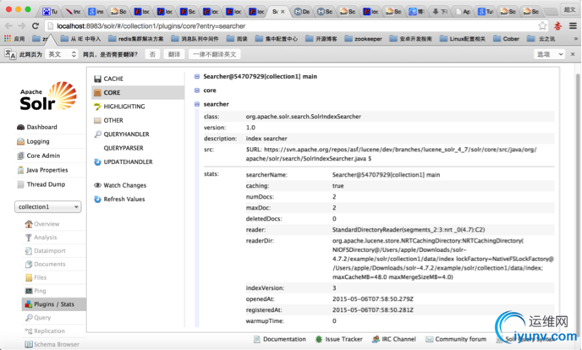Open the collection1 core selector dropdown
This screenshot has height=350, width=582.
48,206
